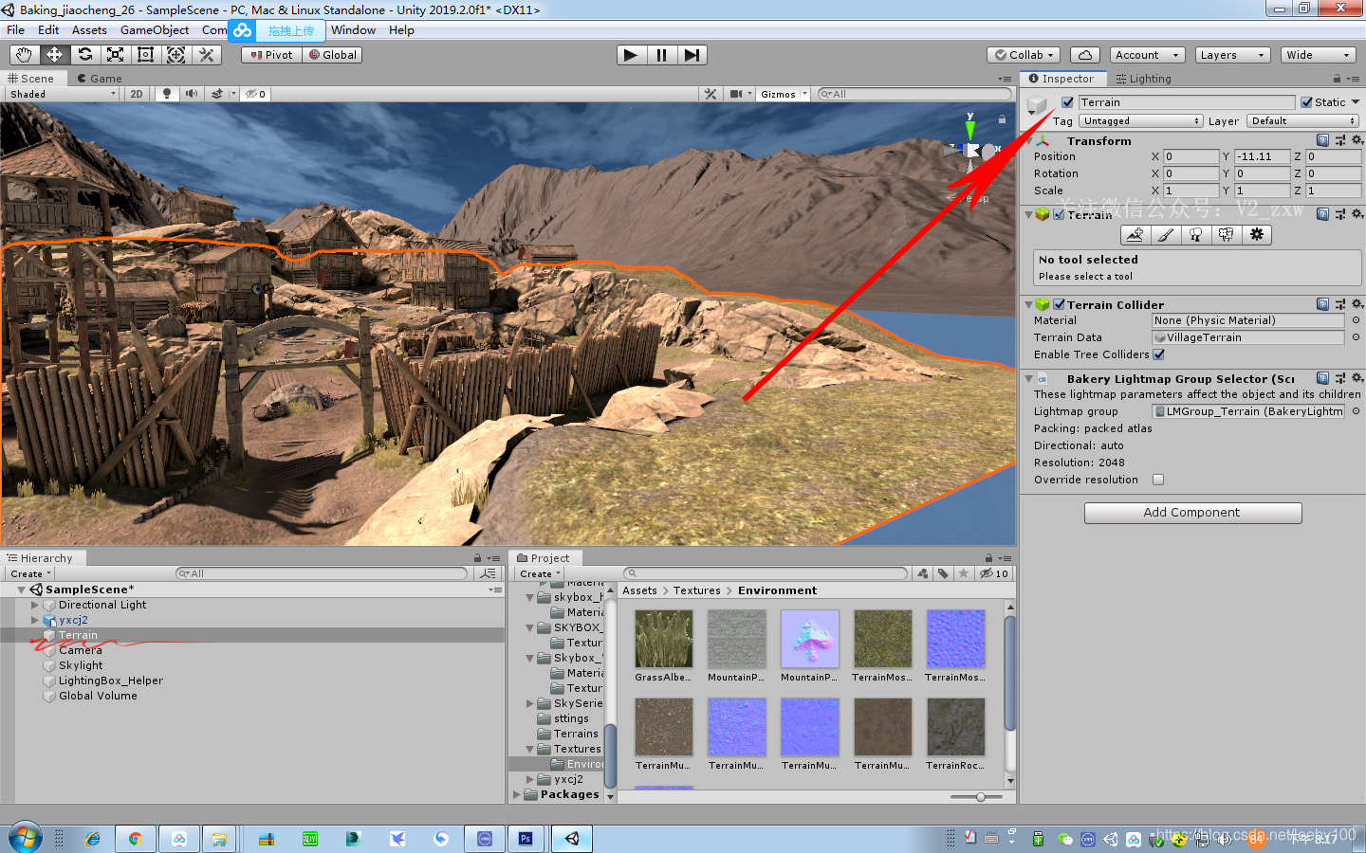Click Create button in Hierarchy panel
This screenshot has width=1366, height=853.
[x=29, y=573]
